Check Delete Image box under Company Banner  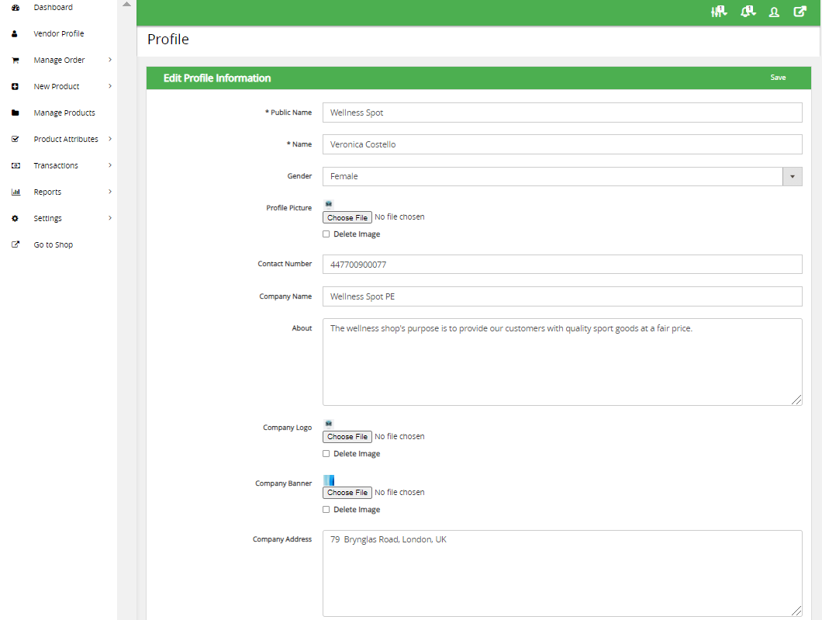pos(326,510)
